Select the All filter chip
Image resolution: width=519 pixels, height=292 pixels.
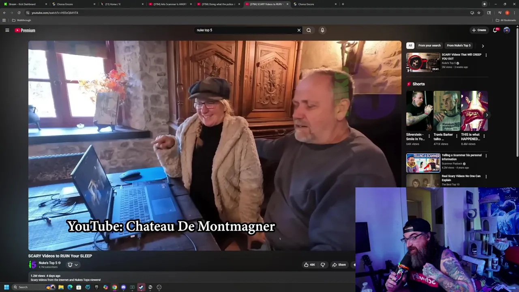(410, 45)
